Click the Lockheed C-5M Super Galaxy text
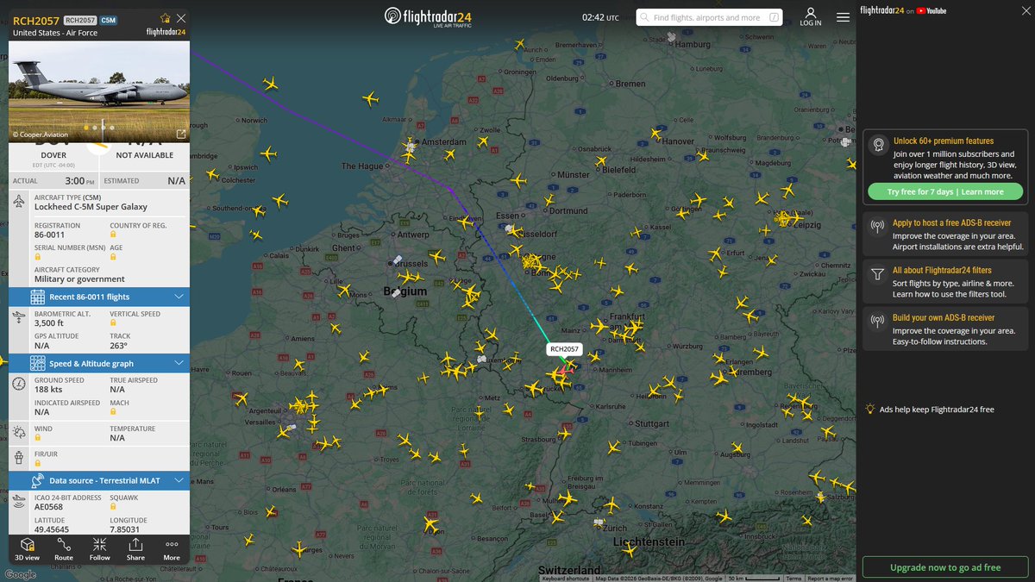This screenshot has width=1035, height=582. (91, 207)
